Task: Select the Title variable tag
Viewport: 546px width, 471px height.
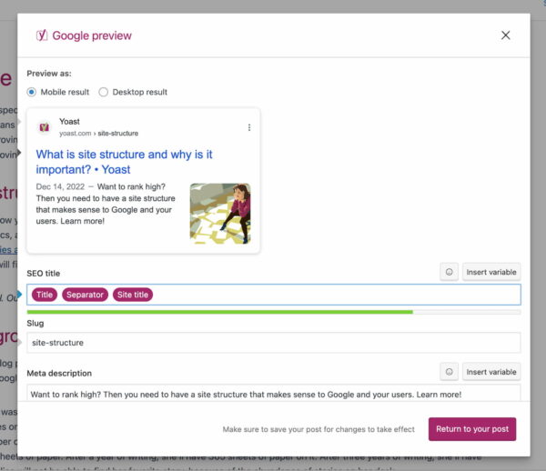Action: coord(45,295)
